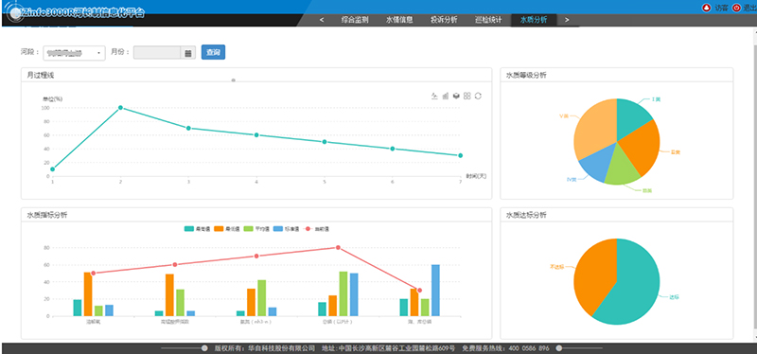Switch to the 投诉分析 tab
Image resolution: width=757 pixels, height=354 pixels.
[x=444, y=20]
